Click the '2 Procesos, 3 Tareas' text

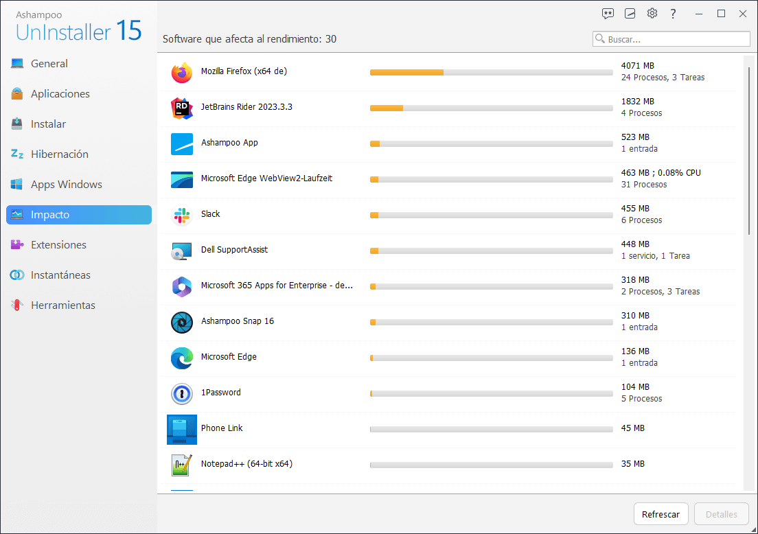pos(661,292)
